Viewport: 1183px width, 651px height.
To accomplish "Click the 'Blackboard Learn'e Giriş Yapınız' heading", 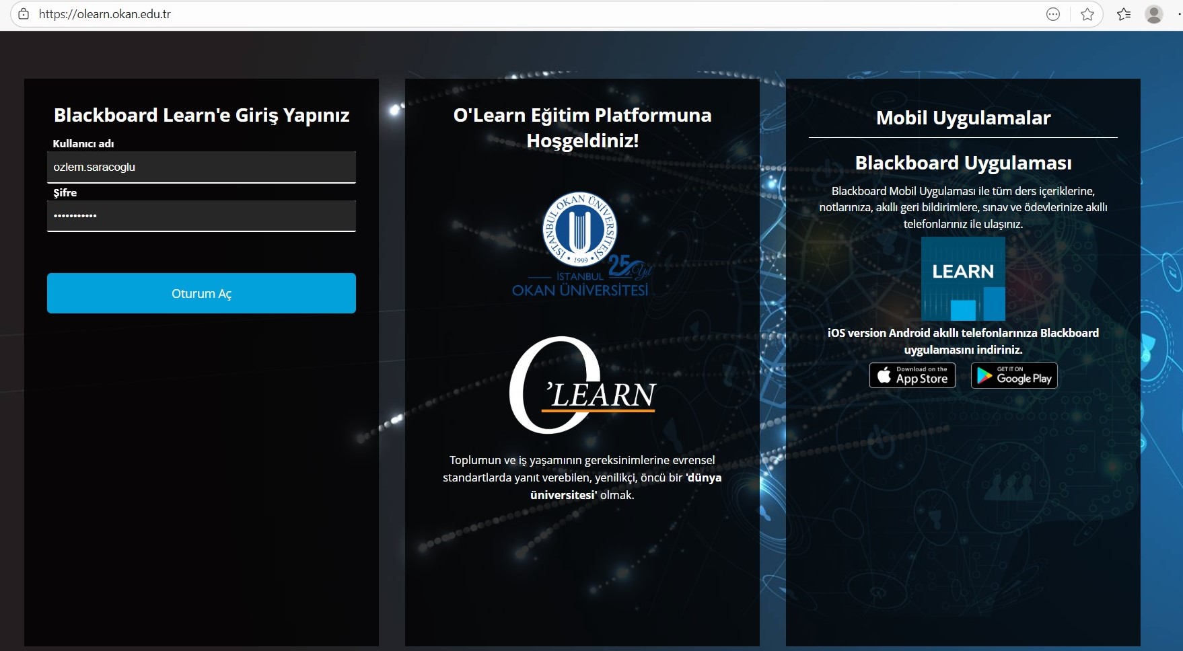I will [201, 115].
